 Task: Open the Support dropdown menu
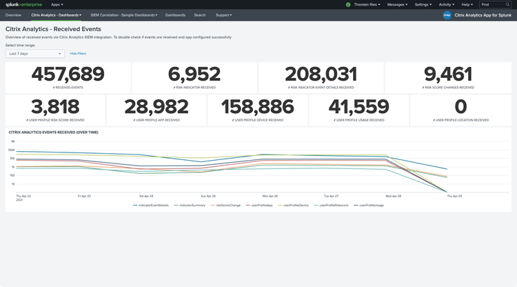coord(223,15)
